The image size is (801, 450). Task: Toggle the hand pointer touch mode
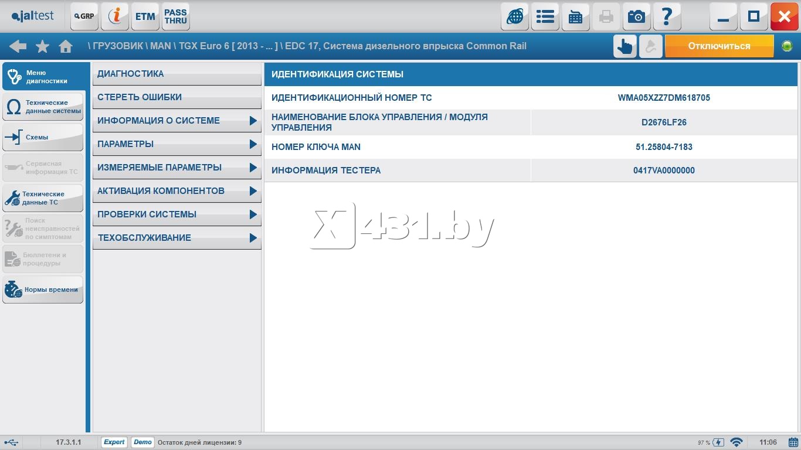tap(625, 46)
